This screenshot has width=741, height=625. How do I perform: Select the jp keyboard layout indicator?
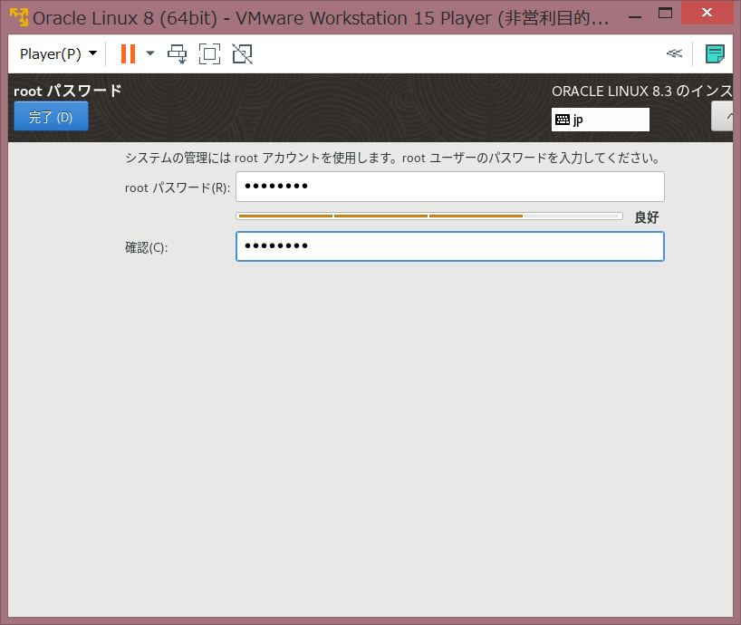[x=601, y=120]
